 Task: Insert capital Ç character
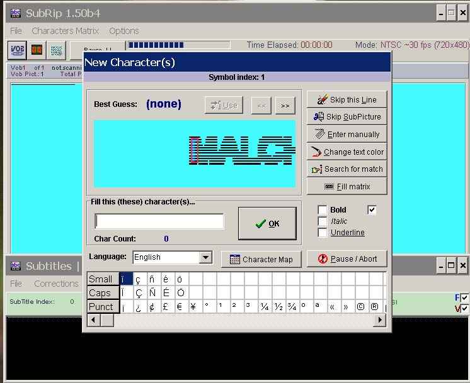point(140,292)
